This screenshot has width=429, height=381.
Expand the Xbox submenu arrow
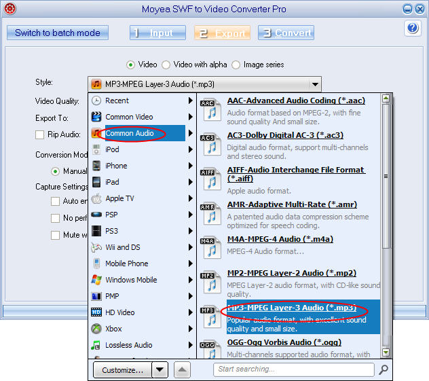click(x=191, y=329)
